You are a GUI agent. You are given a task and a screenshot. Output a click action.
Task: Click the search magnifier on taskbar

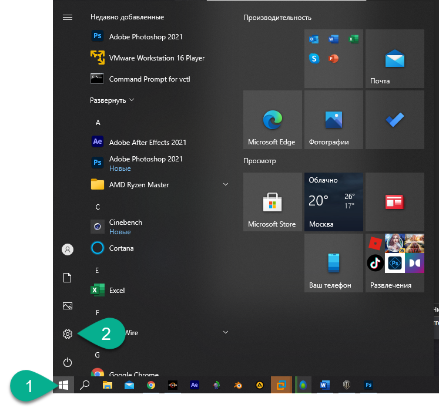[85, 385]
